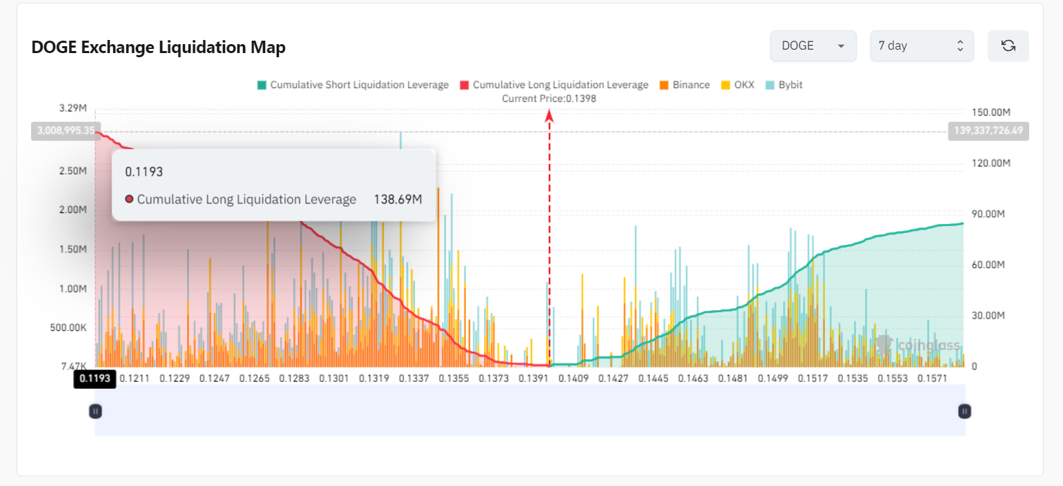Viewport: 1063px width, 486px height.
Task: Click the left range slider handle
Action: point(95,412)
